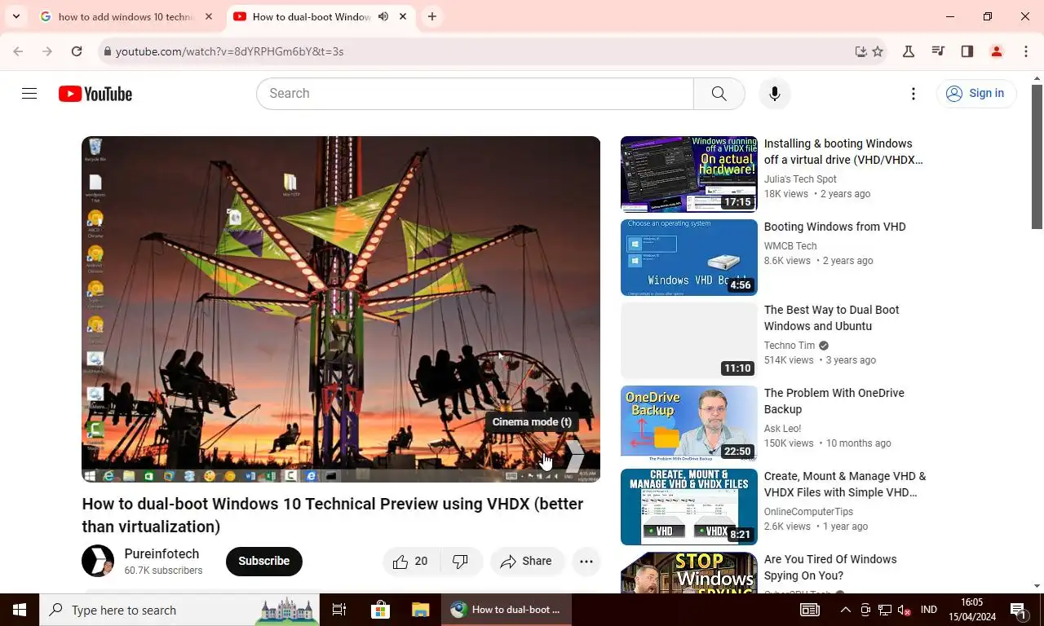The height and width of the screenshot is (626, 1044).
Task: Open Pureinfotech channel avatar
Action: pyautogui.click(x=98, y=561)
